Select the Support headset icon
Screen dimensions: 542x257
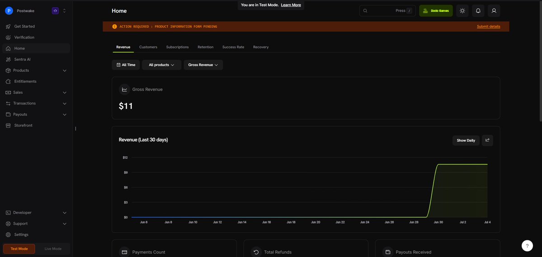[8, 224]
